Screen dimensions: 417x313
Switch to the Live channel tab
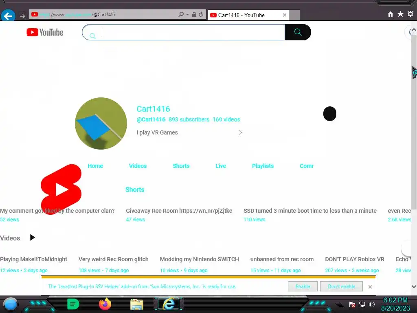tap(221, 166)
